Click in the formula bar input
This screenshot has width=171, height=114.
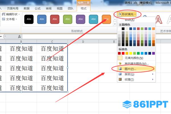pos(70,37)
